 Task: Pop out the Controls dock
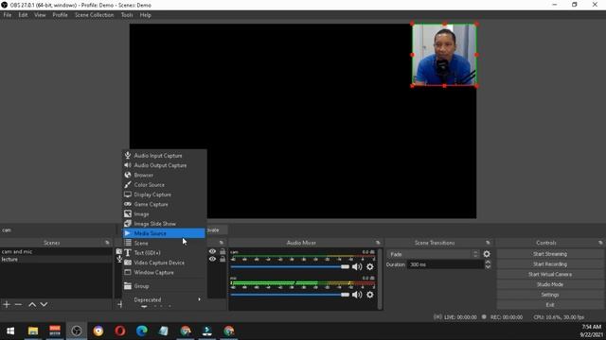(x=600, y=243)
